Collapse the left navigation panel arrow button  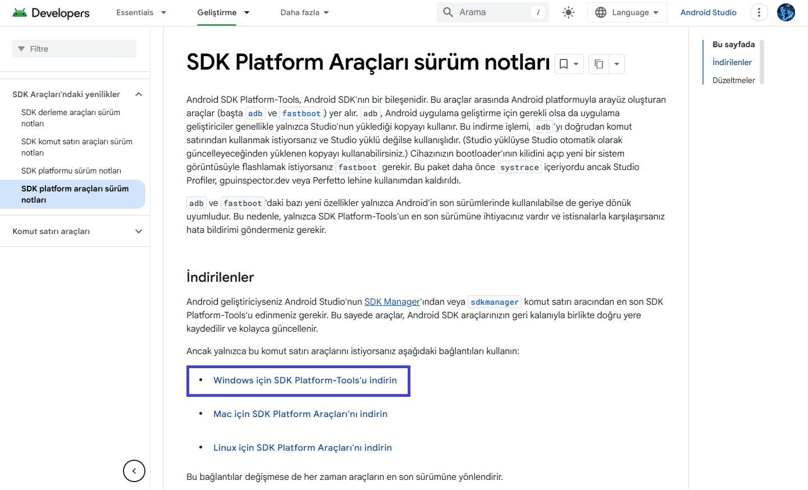tap(134, 471)
